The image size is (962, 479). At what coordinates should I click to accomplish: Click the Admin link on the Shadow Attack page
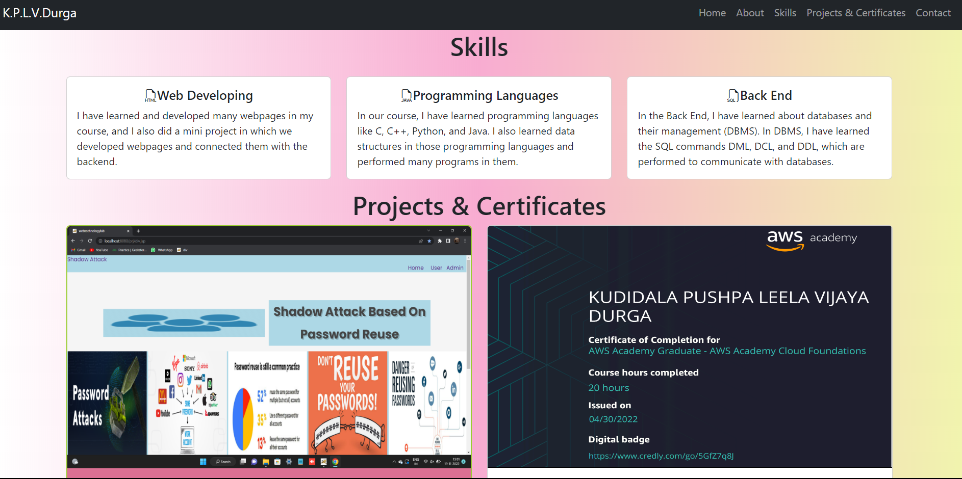coord(455,268)
